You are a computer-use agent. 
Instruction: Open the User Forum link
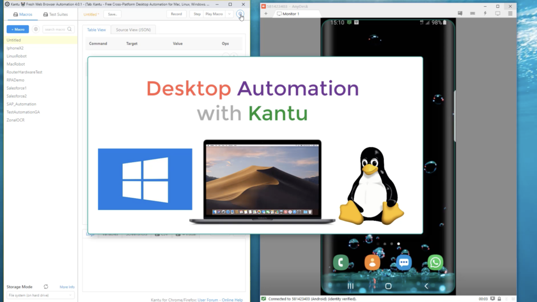tap(208, 300)
